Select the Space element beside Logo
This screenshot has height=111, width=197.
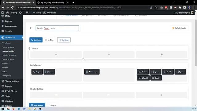point(49,72)
